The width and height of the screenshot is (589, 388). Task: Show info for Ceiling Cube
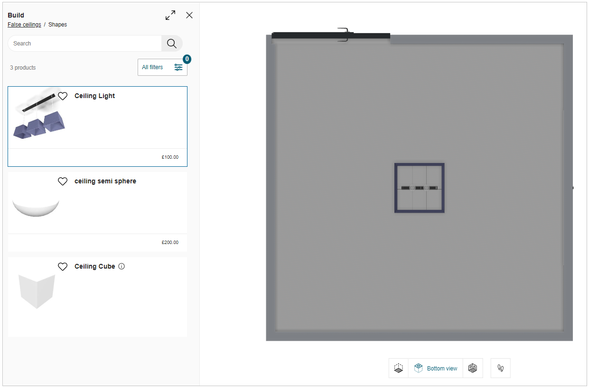click(122, 267)
